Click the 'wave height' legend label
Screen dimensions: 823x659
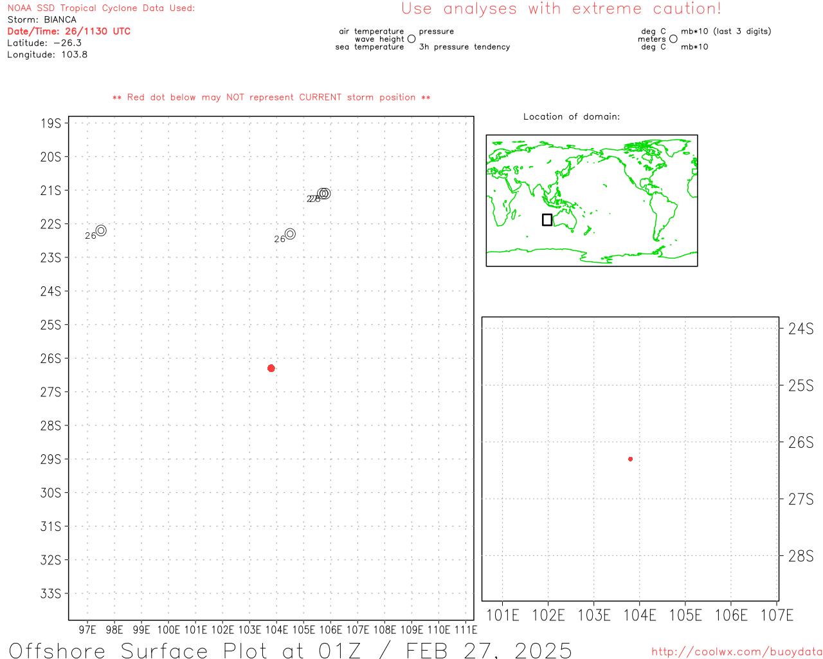point(380,39)
